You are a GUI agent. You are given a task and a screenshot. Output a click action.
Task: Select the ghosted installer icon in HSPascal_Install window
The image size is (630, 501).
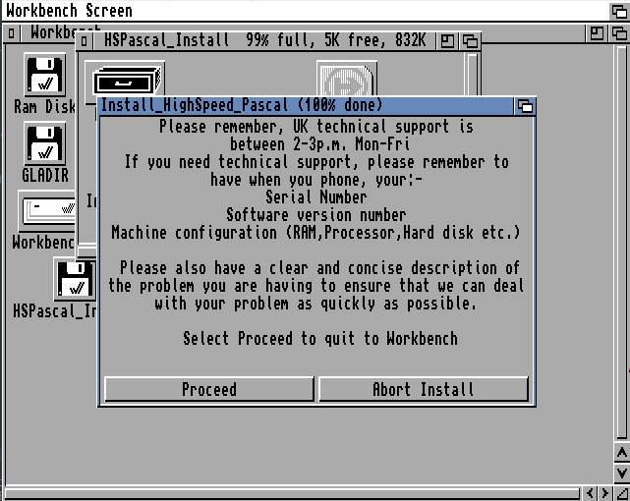[347, 79]
